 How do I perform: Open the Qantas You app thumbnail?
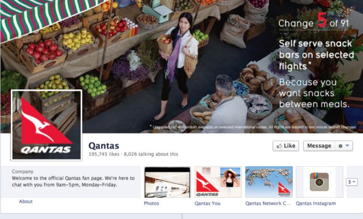coord(218,182)
